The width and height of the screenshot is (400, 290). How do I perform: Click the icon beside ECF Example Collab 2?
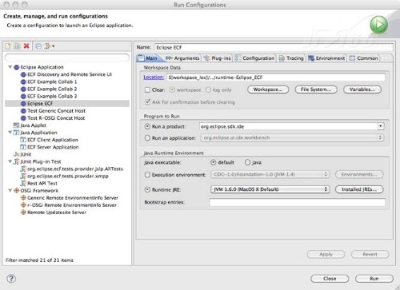pos(23,89)
